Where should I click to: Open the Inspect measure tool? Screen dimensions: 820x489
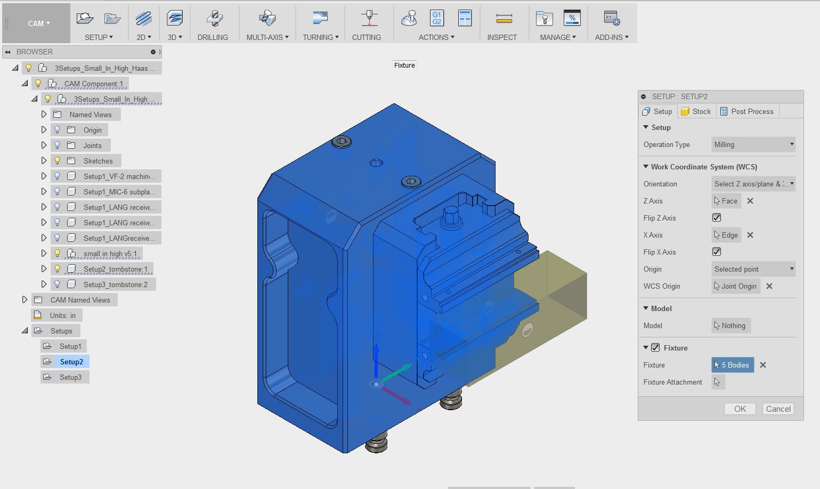(504, 19)
